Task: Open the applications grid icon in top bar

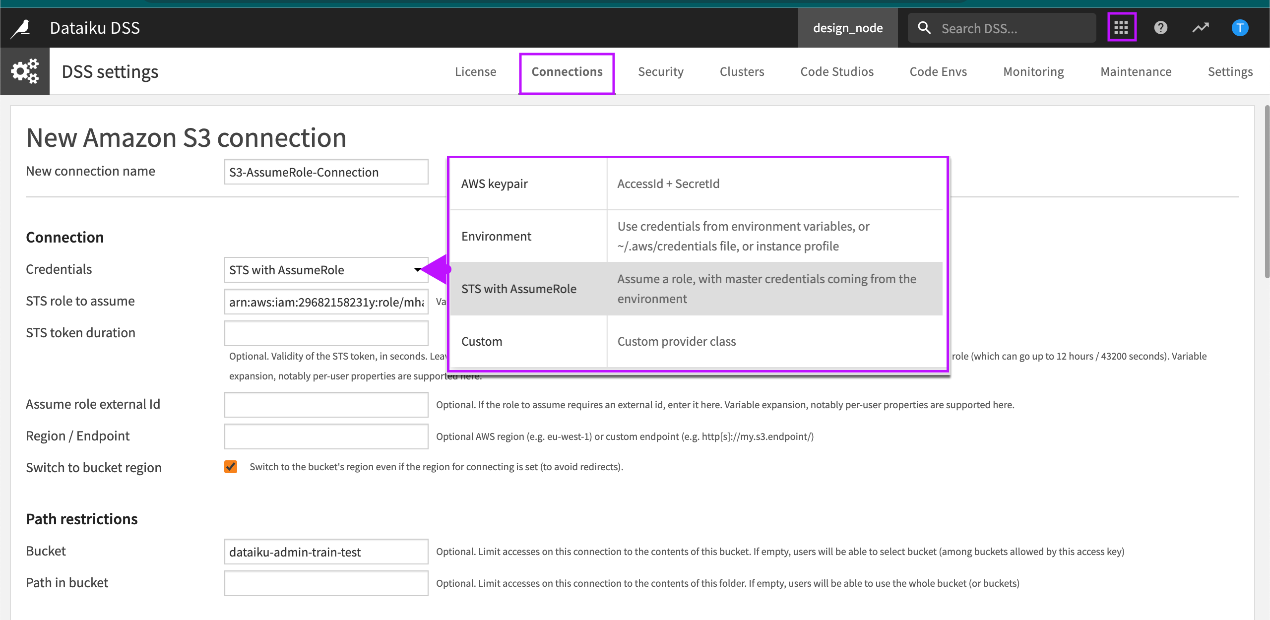Action: tap(1122, 27)
